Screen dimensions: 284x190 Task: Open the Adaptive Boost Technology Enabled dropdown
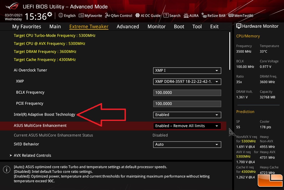187,115
